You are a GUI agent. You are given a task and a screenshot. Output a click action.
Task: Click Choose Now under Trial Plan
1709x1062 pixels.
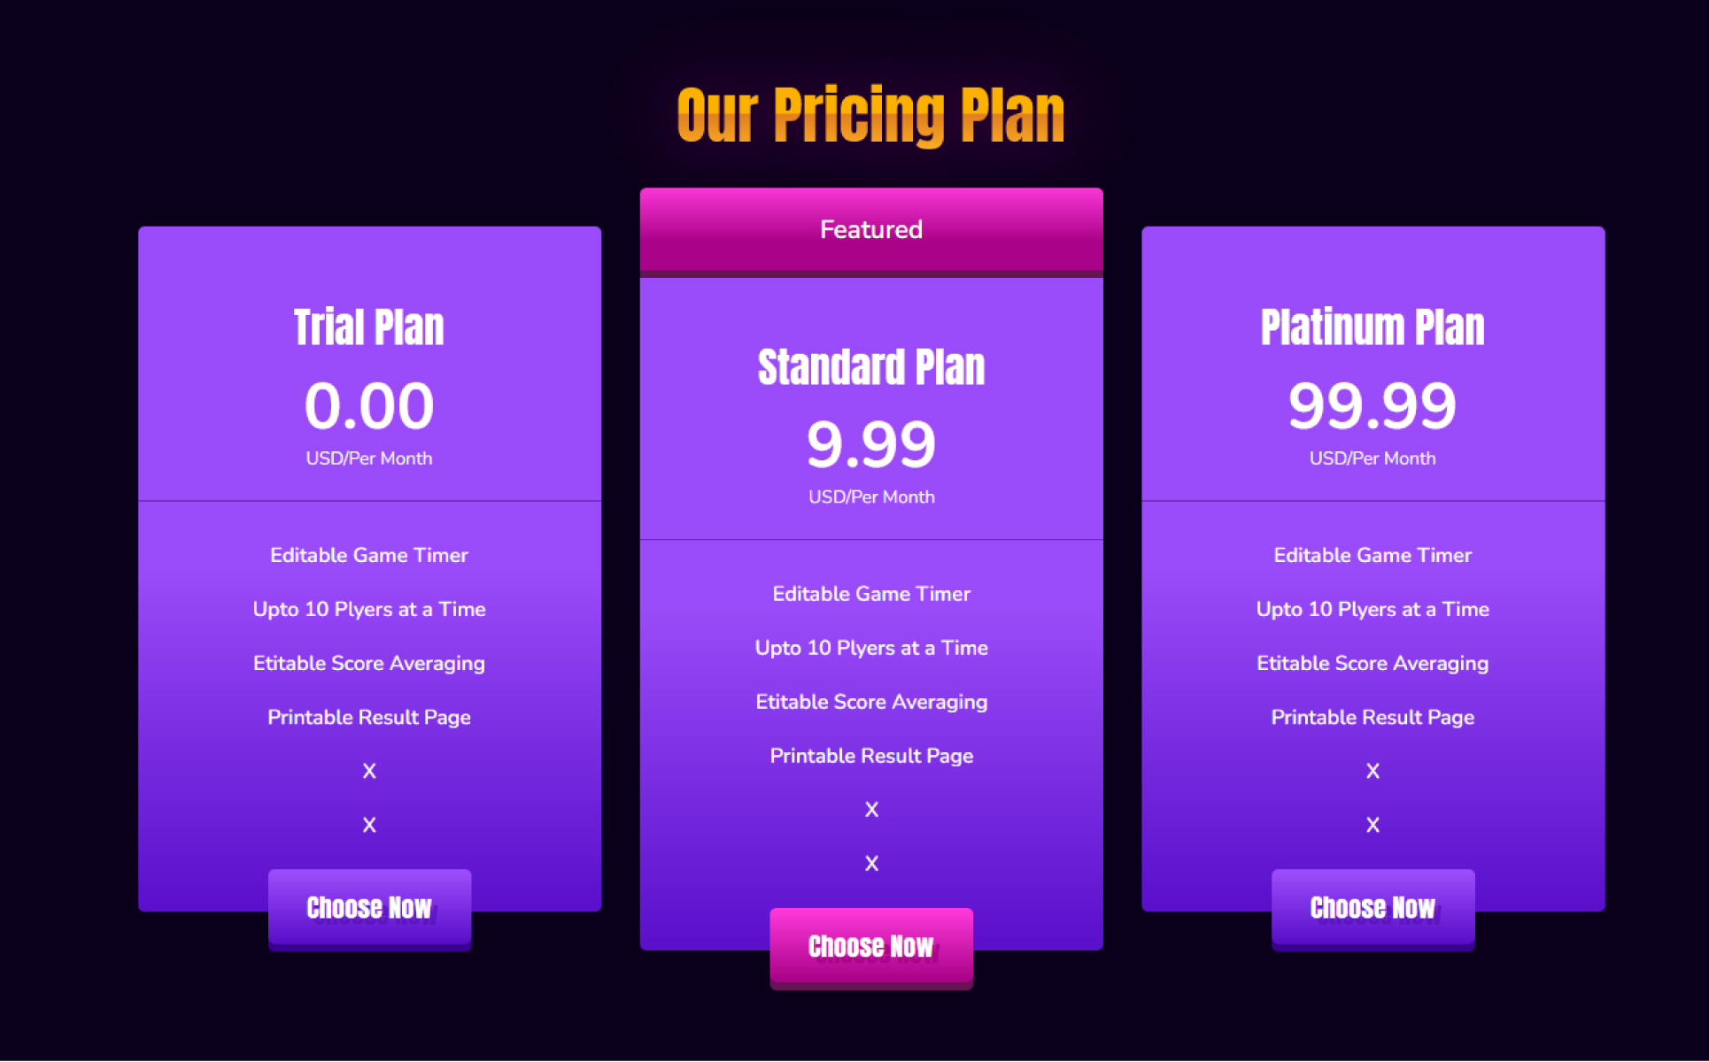(x=369, y=907)
